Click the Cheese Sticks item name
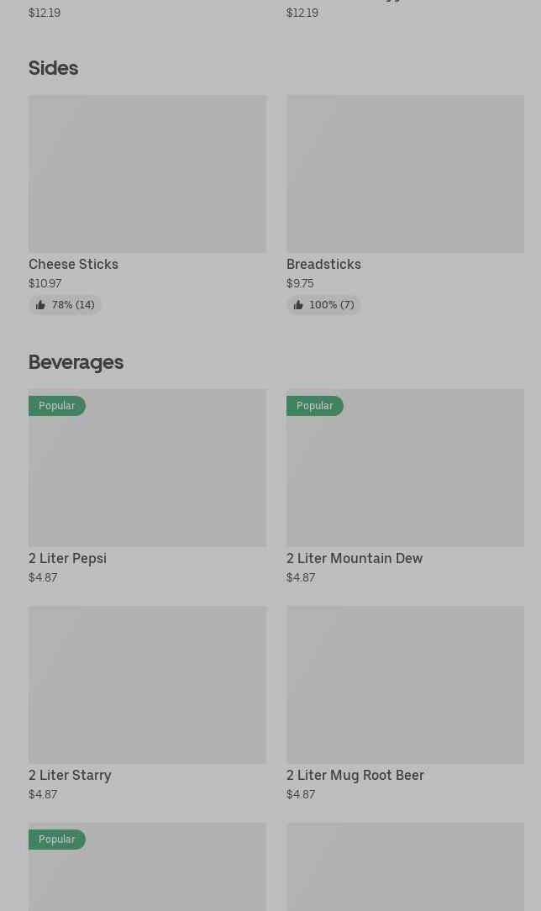 tap(73, 264)
